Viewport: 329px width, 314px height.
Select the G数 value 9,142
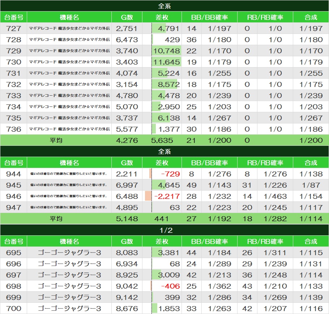(127, 297)
